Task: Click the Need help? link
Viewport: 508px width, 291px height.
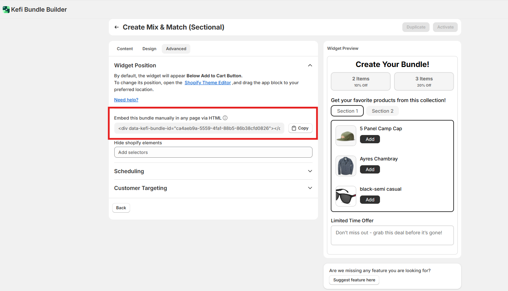Action: 126,100
